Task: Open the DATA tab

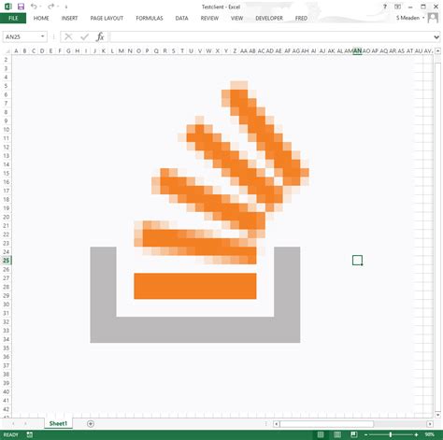Action: pos(181,19)
